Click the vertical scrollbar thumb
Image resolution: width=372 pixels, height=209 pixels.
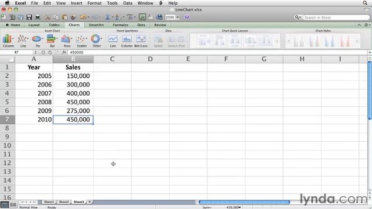(x=370, y=91)
